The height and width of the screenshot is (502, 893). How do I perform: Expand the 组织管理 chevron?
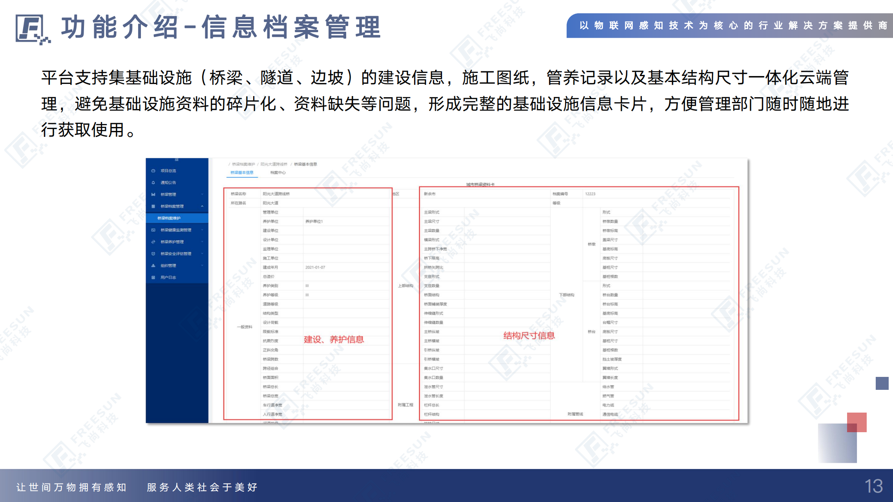(x=202, y=266)
